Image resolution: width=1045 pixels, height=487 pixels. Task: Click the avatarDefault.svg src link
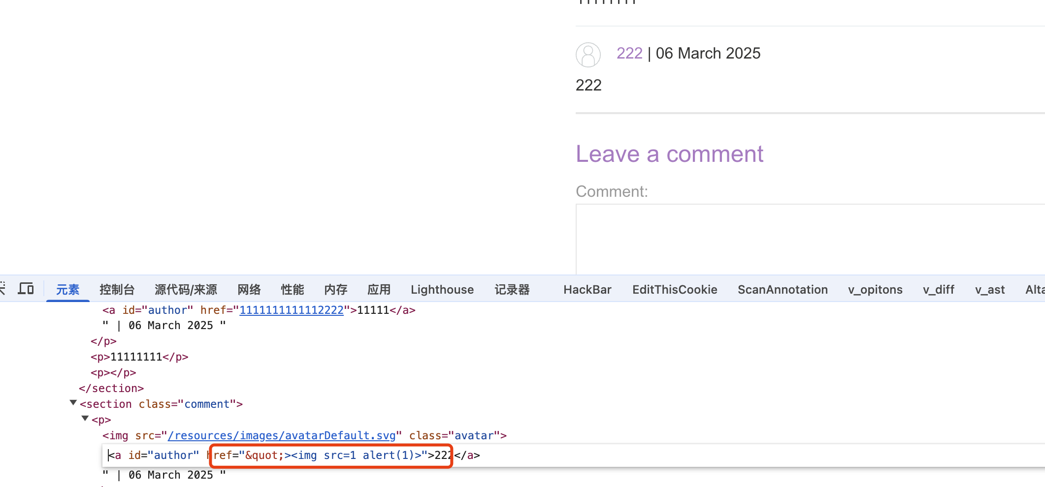tap(281, 436)
